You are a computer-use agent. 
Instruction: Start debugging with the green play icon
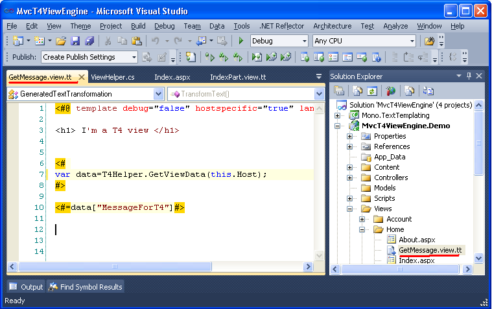point(240,41)
